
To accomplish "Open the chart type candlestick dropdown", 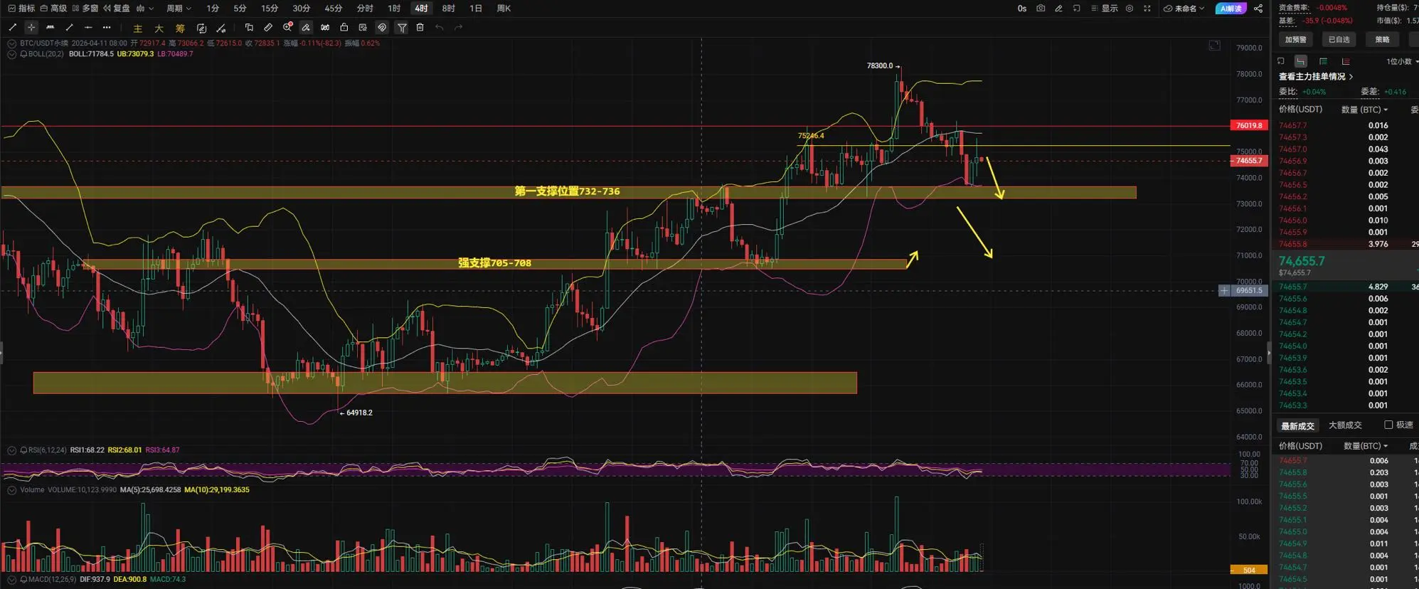I will click(144, 9).
